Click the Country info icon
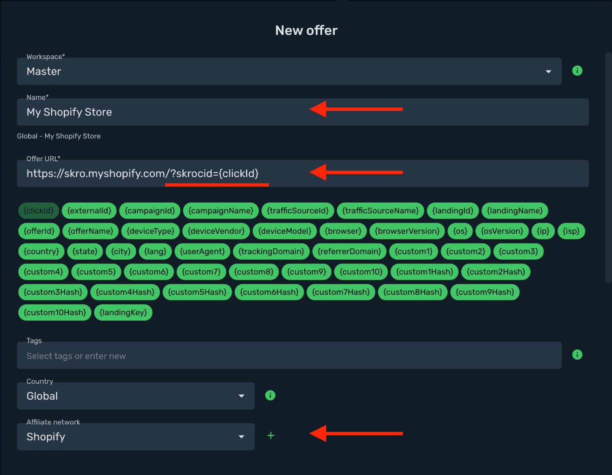 pos(270,395)
